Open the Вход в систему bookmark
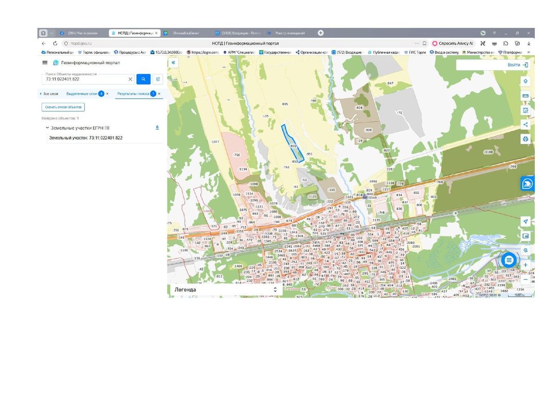This screenshot has width=557, height=394. [x=445, y=52]
